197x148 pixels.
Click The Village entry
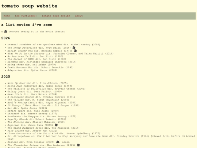click(x=38, y=100)
